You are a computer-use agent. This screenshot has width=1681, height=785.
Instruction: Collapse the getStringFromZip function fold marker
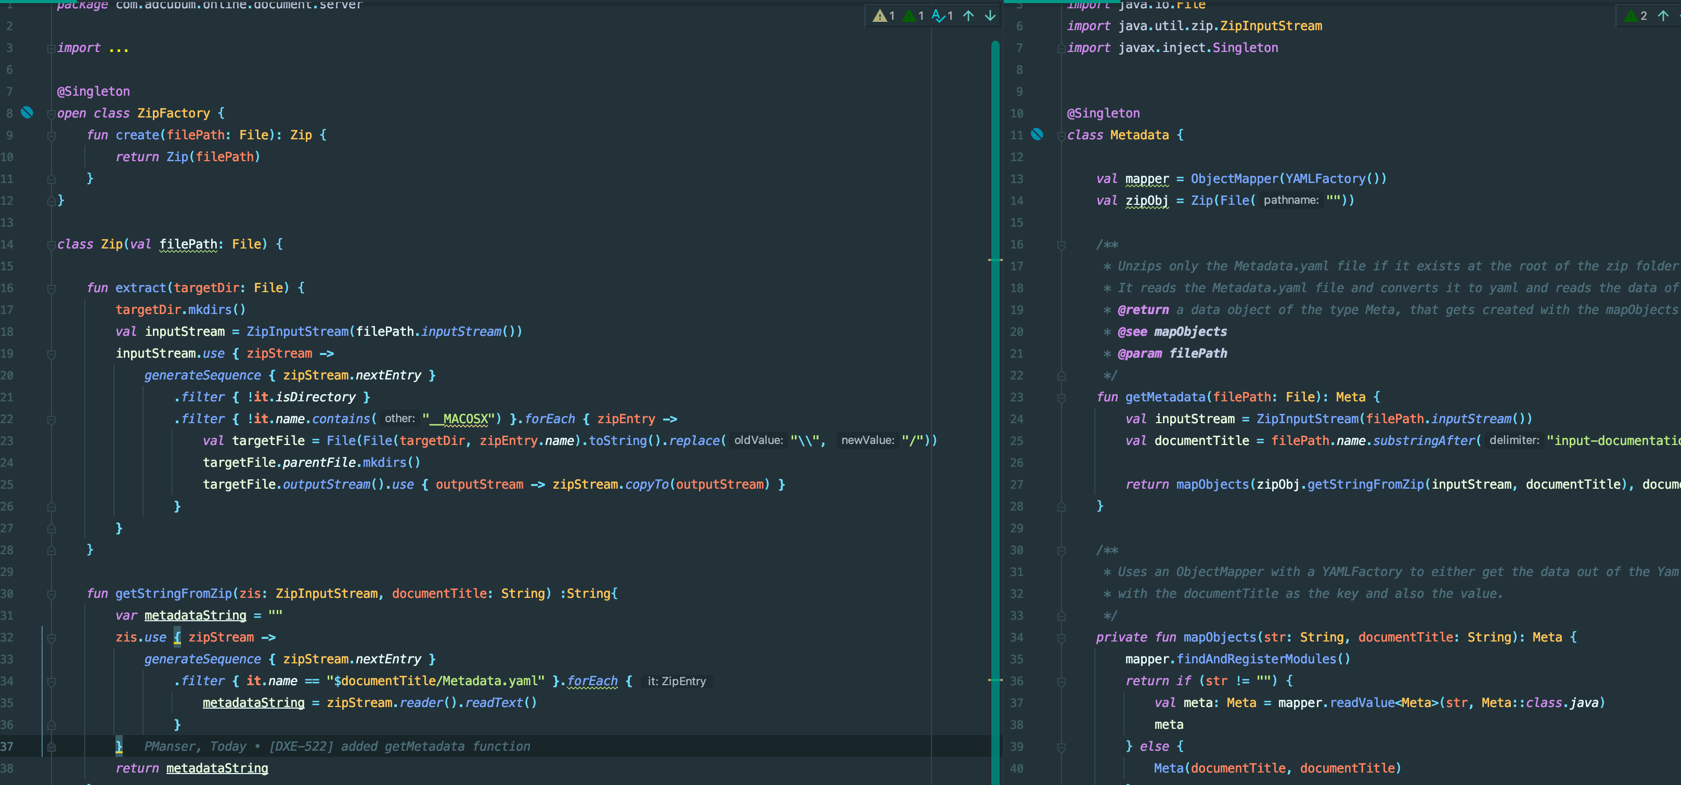click(51, 594)
